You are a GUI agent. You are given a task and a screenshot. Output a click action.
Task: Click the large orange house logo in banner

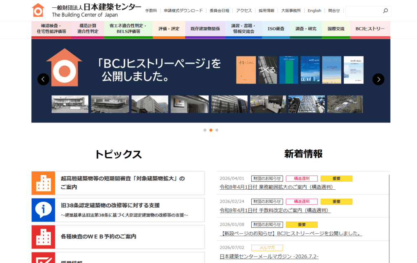point(64,67)
